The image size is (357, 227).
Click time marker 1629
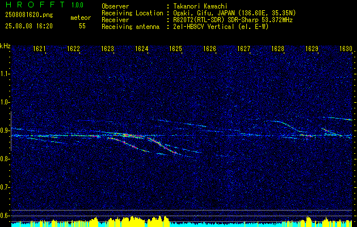[x=312, y=48]
